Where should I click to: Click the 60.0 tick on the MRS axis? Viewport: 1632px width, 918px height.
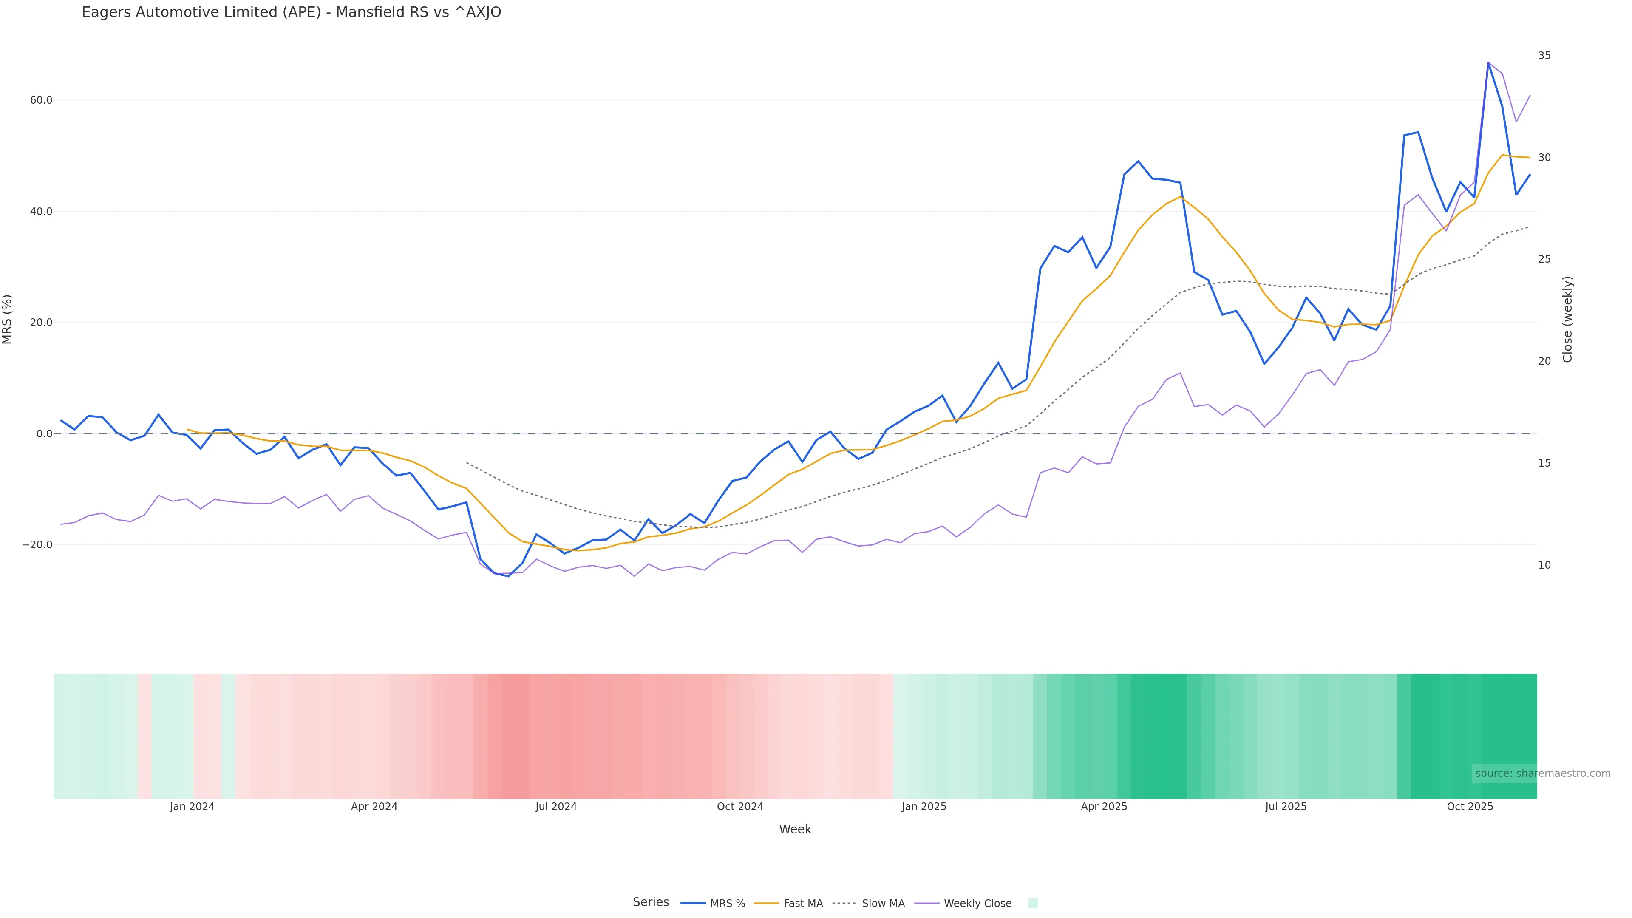pos(40,100)
